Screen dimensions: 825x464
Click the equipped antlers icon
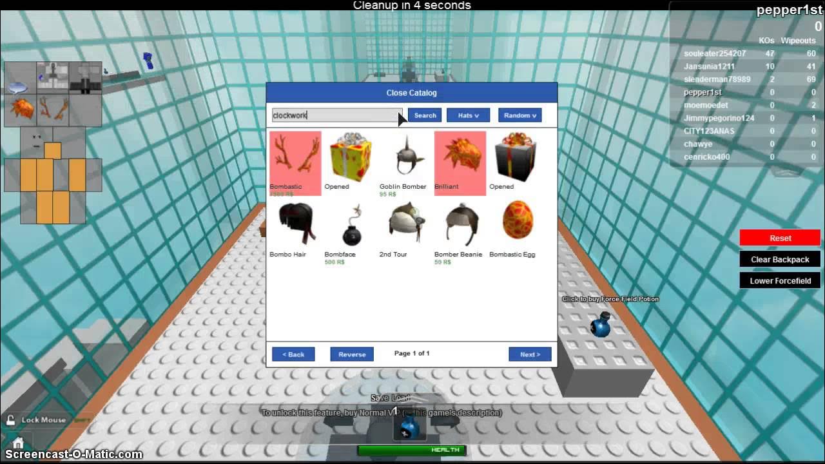coord(53,110)
